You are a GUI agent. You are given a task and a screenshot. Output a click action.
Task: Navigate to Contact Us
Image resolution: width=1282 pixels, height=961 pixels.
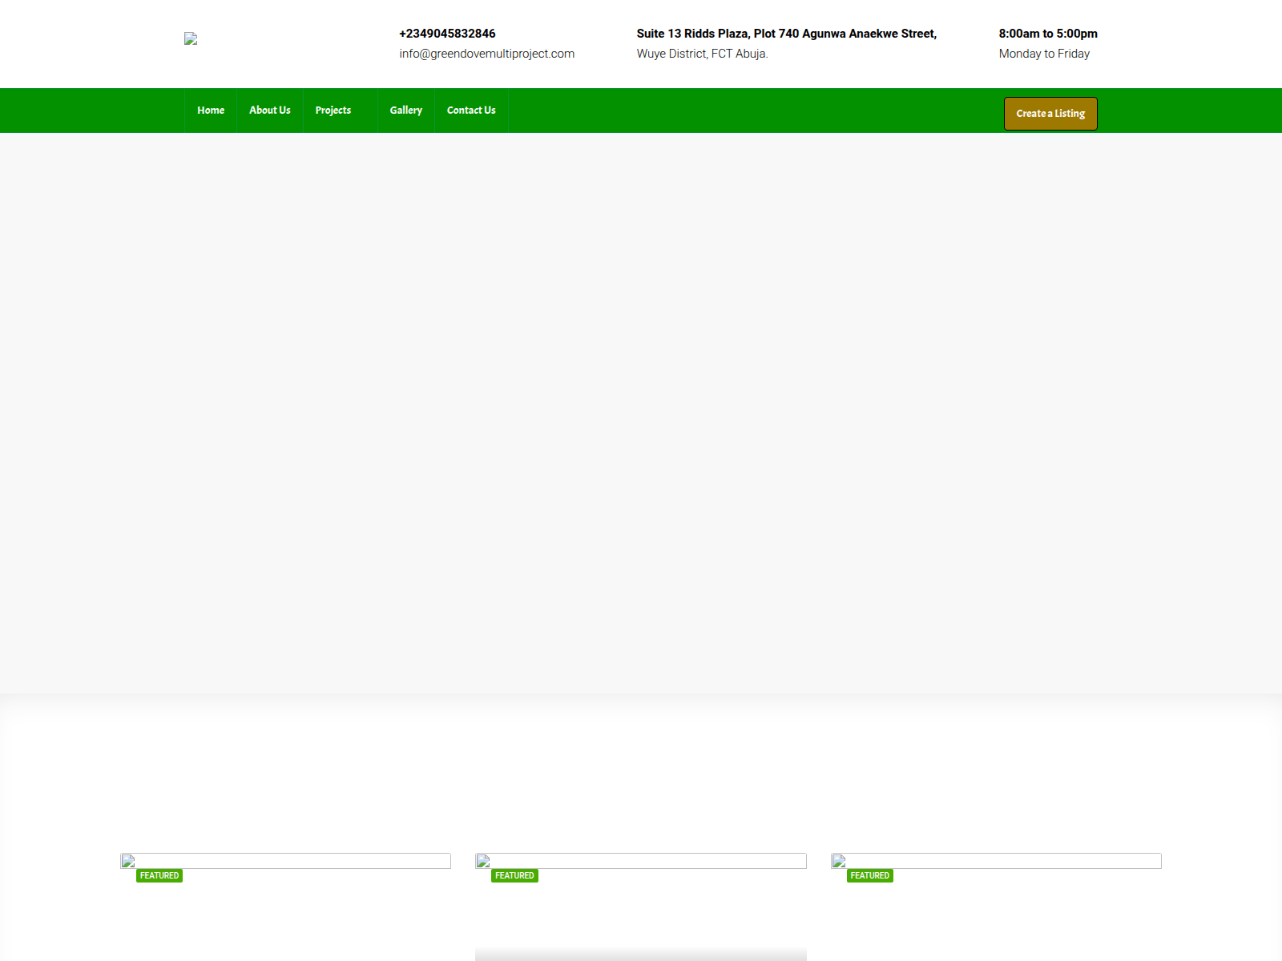click(x=471, y=111)
